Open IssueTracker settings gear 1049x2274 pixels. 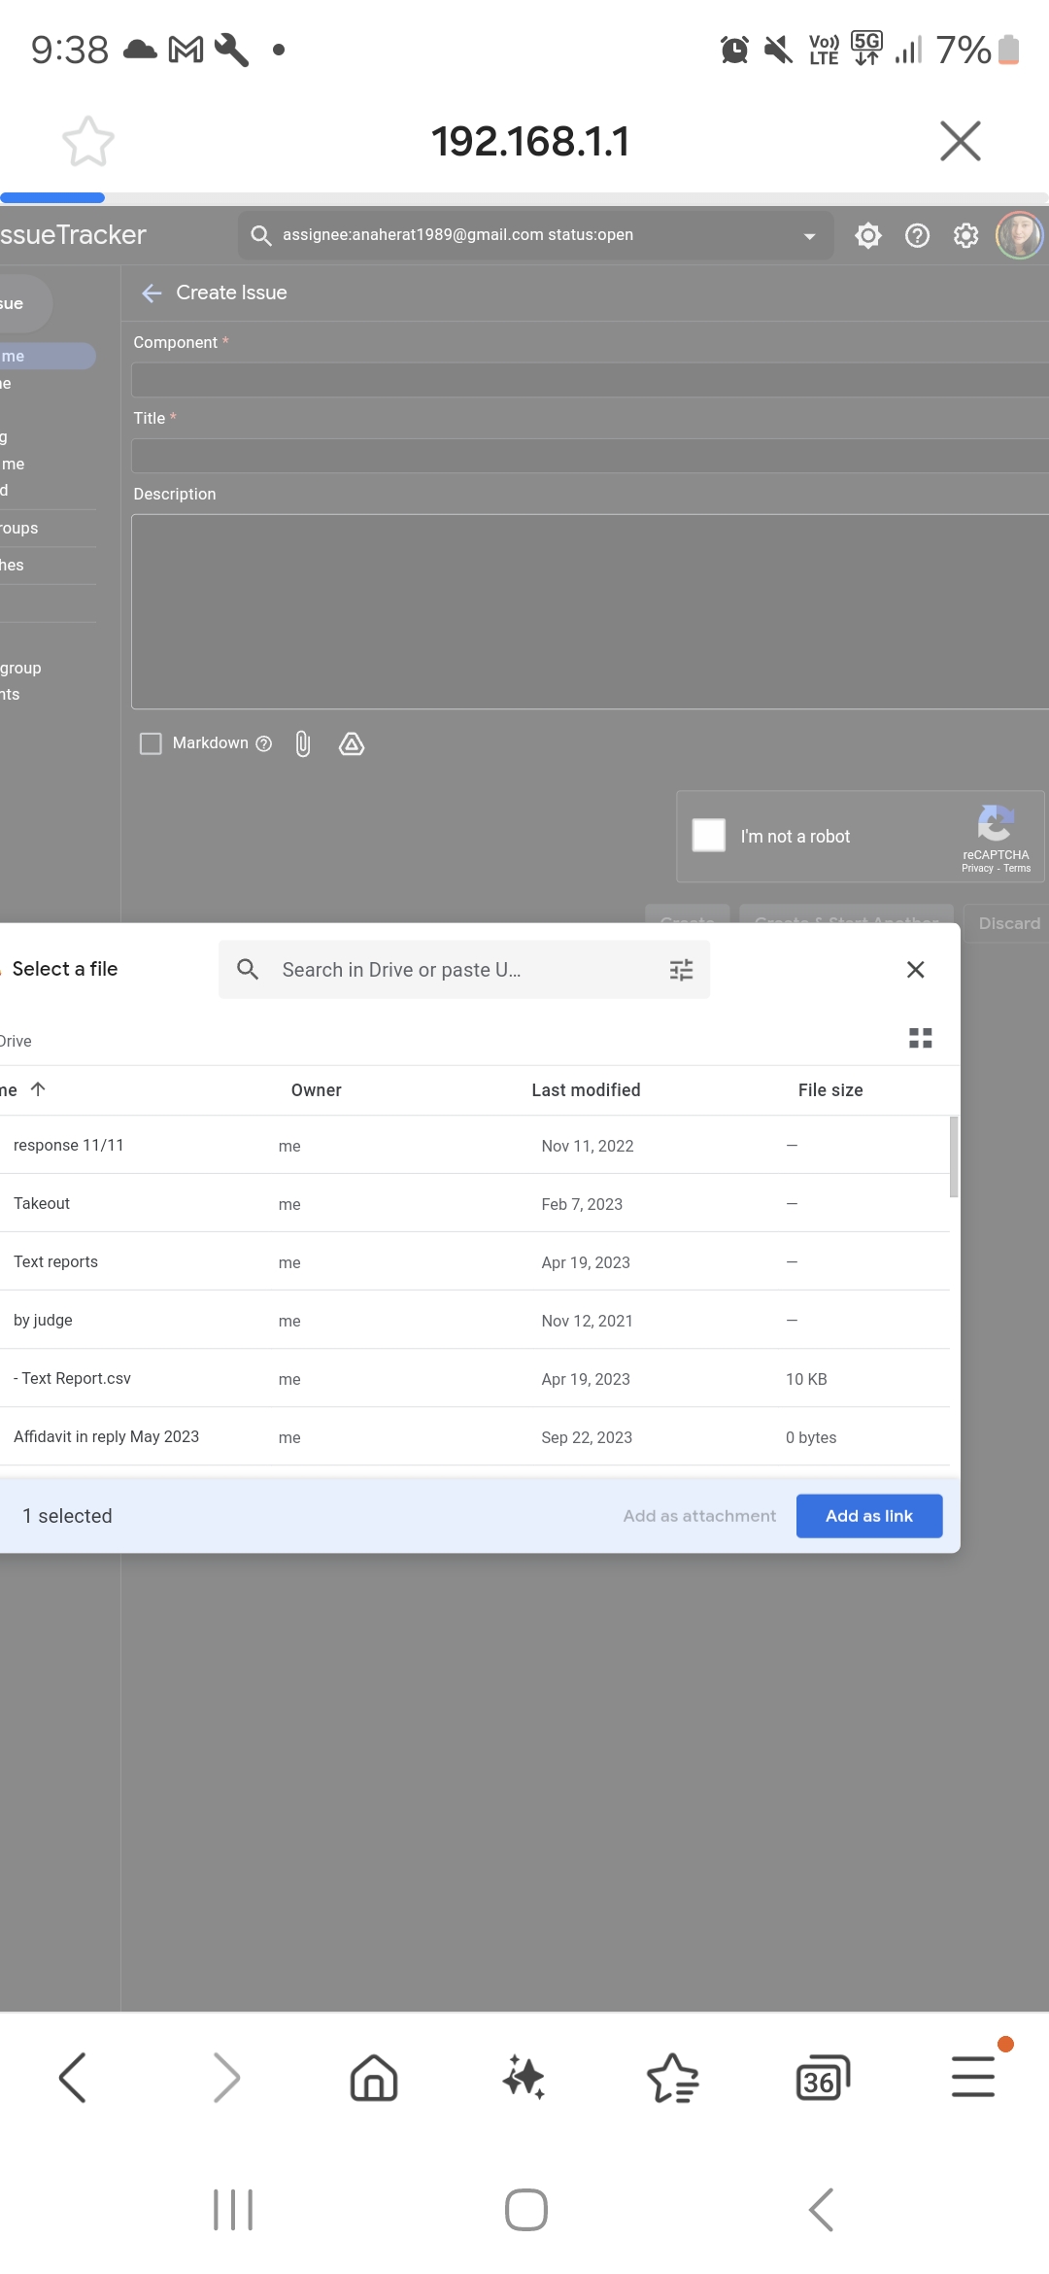965,236
